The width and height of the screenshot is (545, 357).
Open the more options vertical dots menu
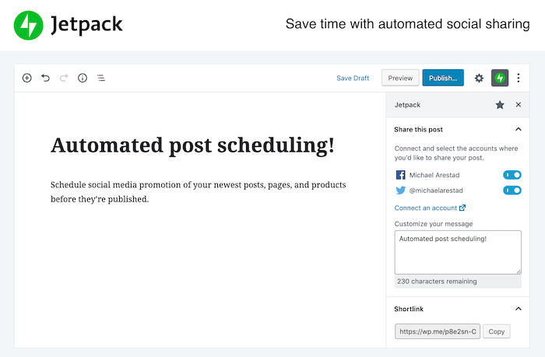pos(519,78)
